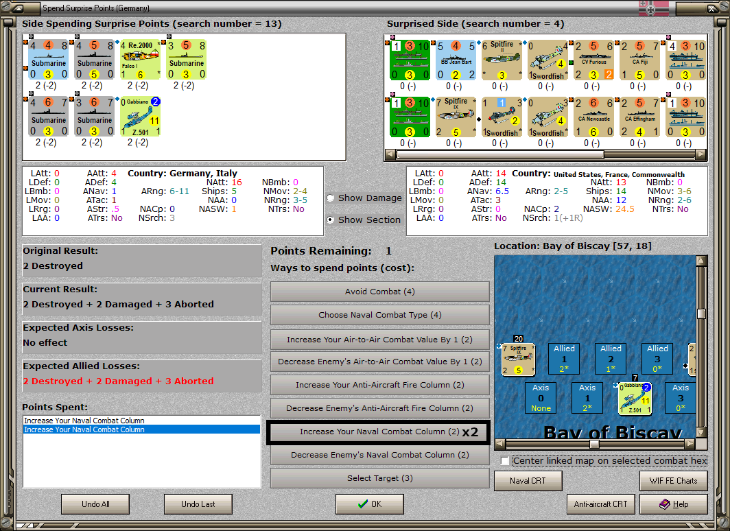Viewport: 730px width, 531px height.
Task: Click the Axis section 1 box on the map
Action: [587, 398]
